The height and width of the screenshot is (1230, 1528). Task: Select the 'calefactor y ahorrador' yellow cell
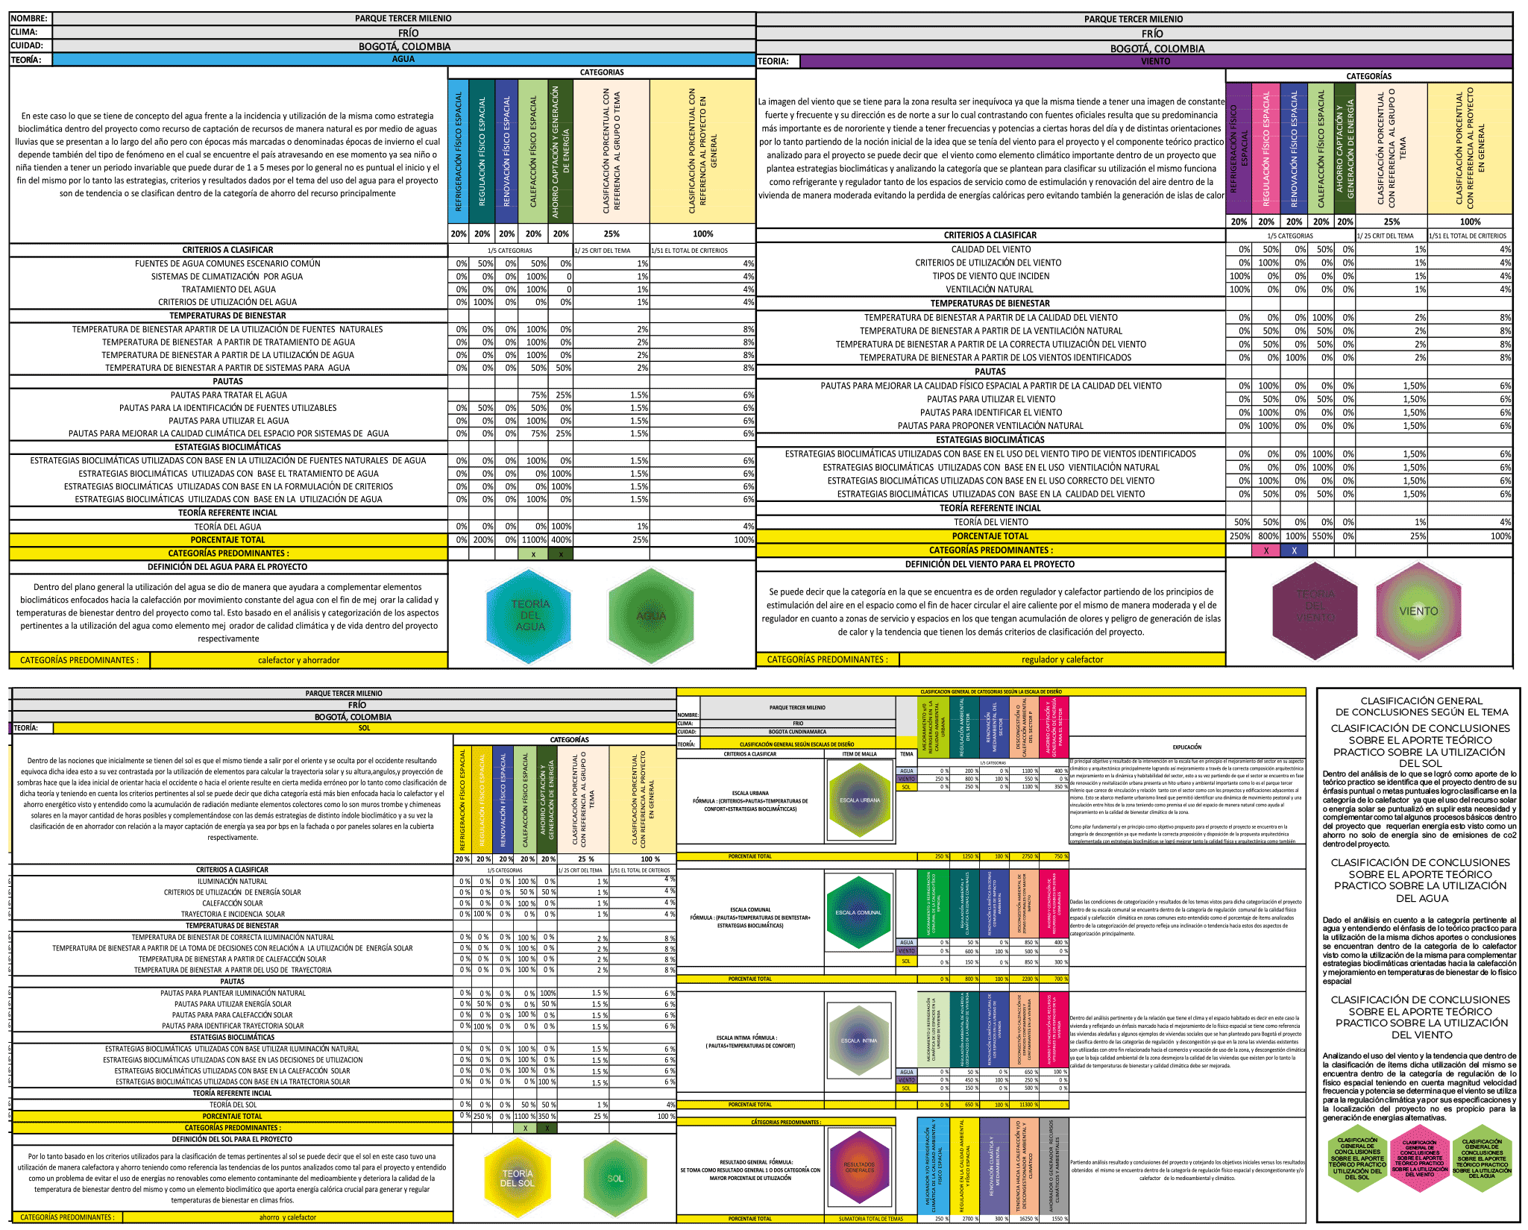click(x=298, y=660)
